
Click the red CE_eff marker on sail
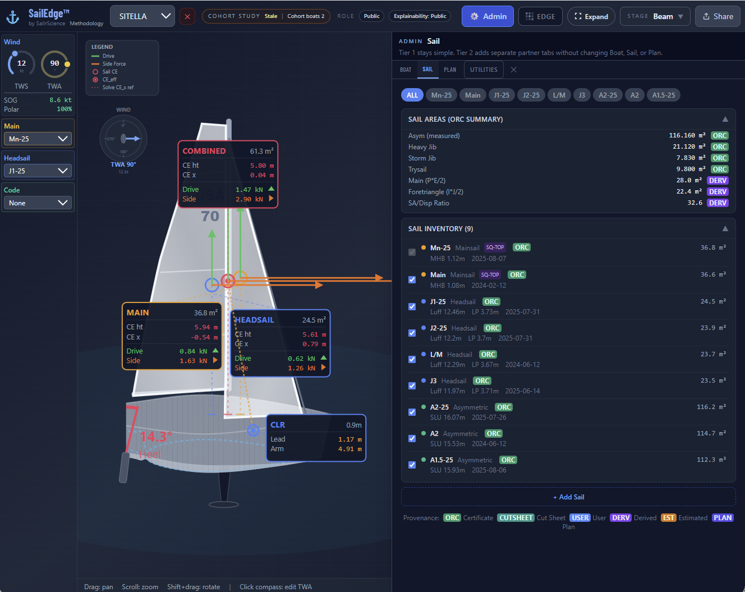coord(227,280)
